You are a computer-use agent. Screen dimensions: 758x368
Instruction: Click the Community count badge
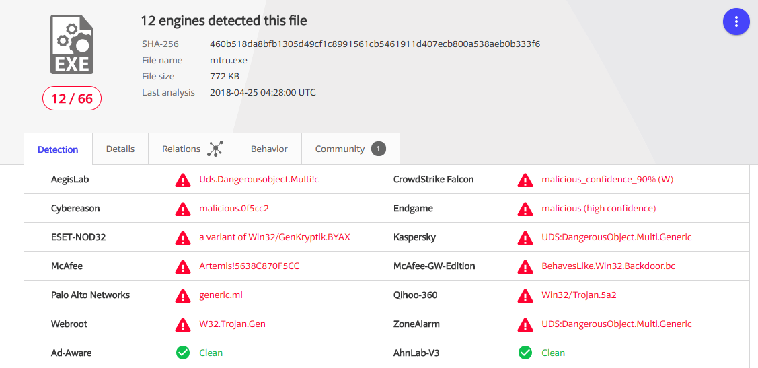[x=379, y=149]
